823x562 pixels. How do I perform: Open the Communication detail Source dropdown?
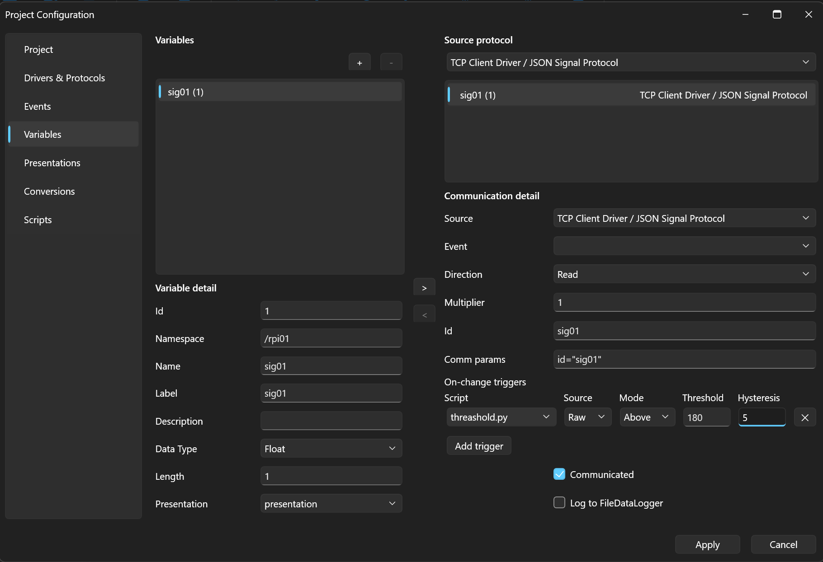tap(685, 218)
